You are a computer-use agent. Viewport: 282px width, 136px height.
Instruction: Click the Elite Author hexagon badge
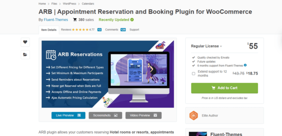click(194, 115)
